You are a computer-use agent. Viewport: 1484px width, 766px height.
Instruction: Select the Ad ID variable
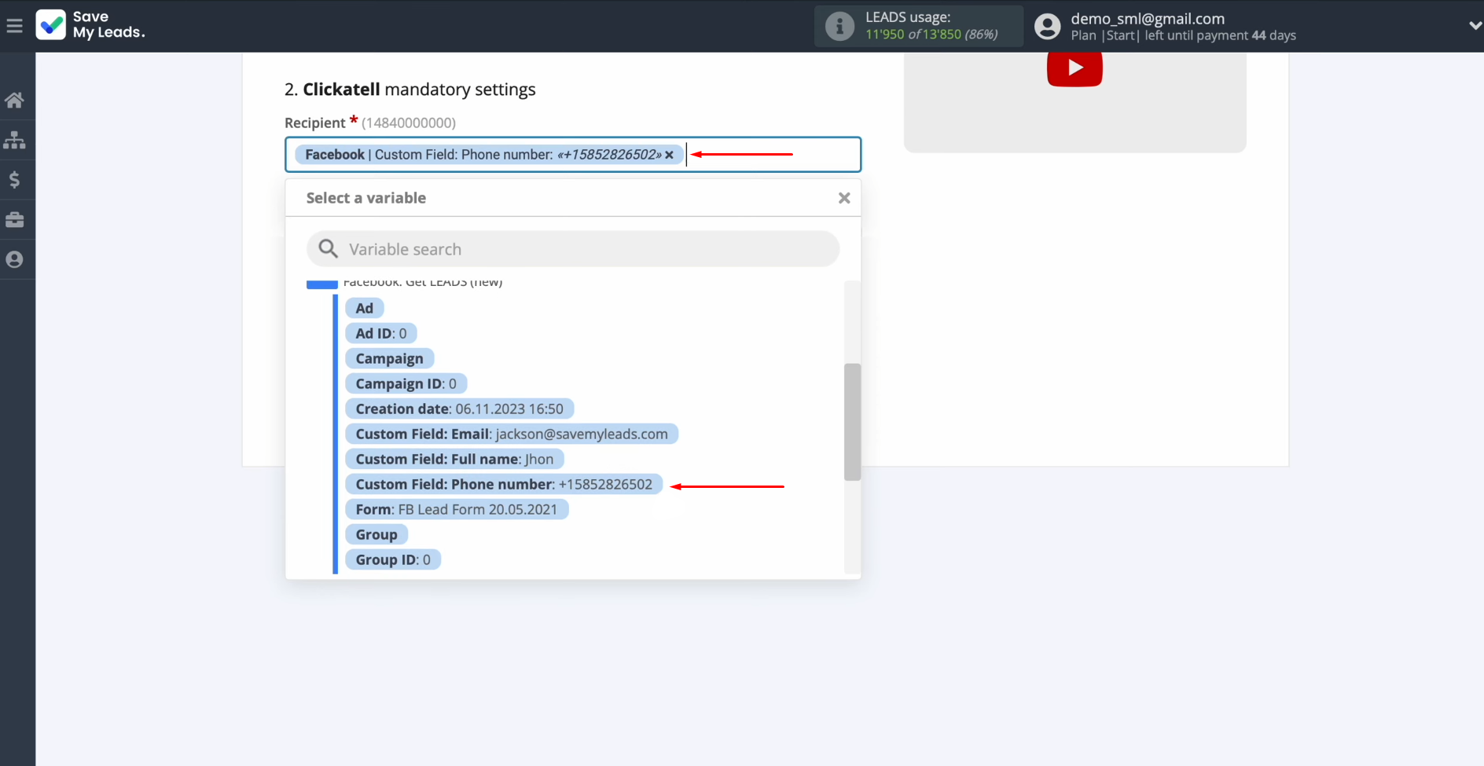click(381, 333)
